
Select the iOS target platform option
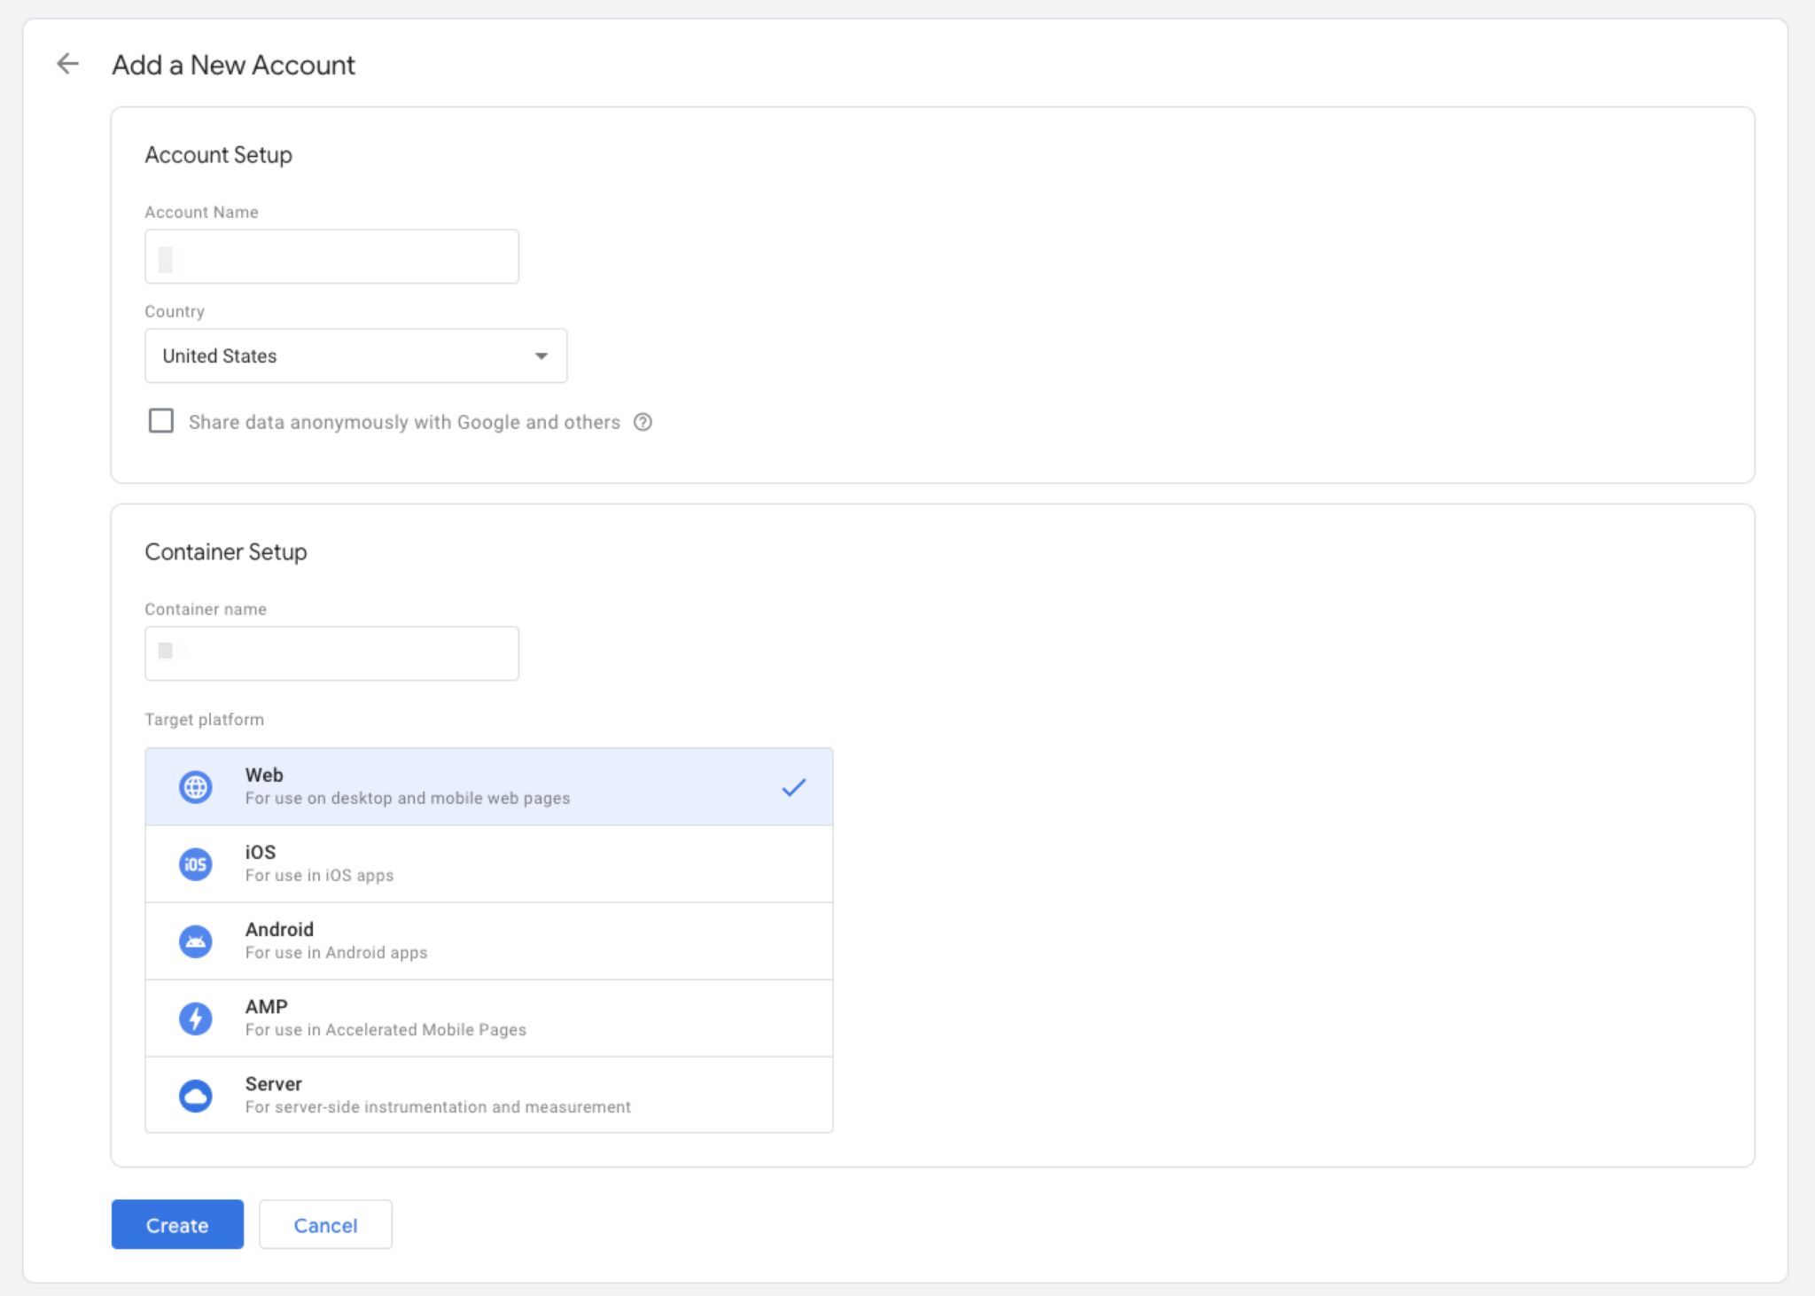click(488, 863)
